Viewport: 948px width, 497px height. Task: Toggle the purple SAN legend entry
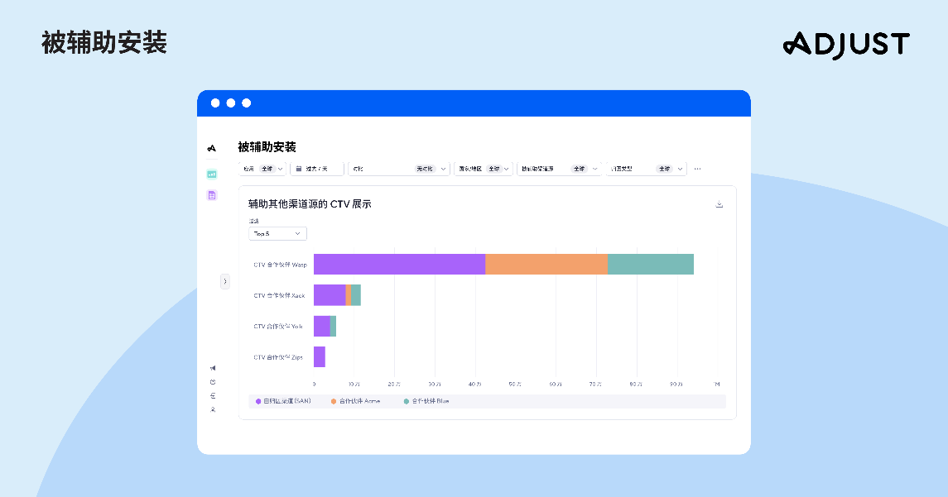[x=283, y=401]
